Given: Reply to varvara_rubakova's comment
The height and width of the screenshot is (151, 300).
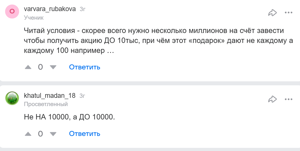Looking at the screenshot, I should tap(85, 67).
